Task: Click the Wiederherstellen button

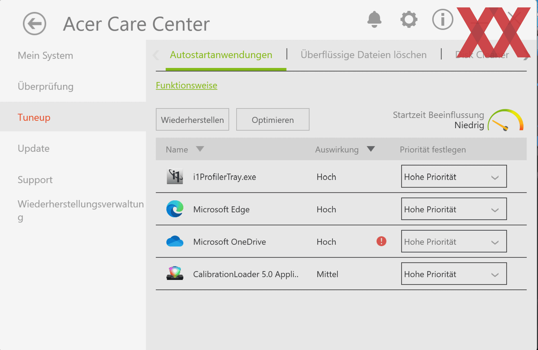Action: 193,120
